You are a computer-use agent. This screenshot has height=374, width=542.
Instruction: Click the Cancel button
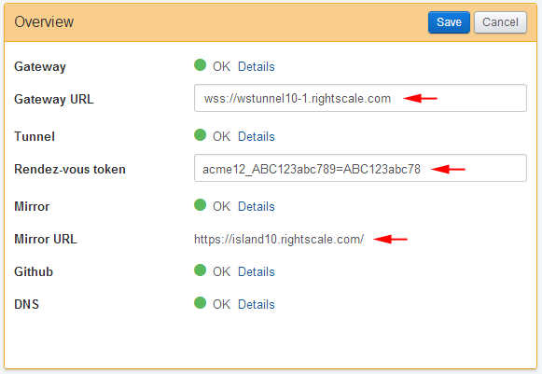point(500,22)
